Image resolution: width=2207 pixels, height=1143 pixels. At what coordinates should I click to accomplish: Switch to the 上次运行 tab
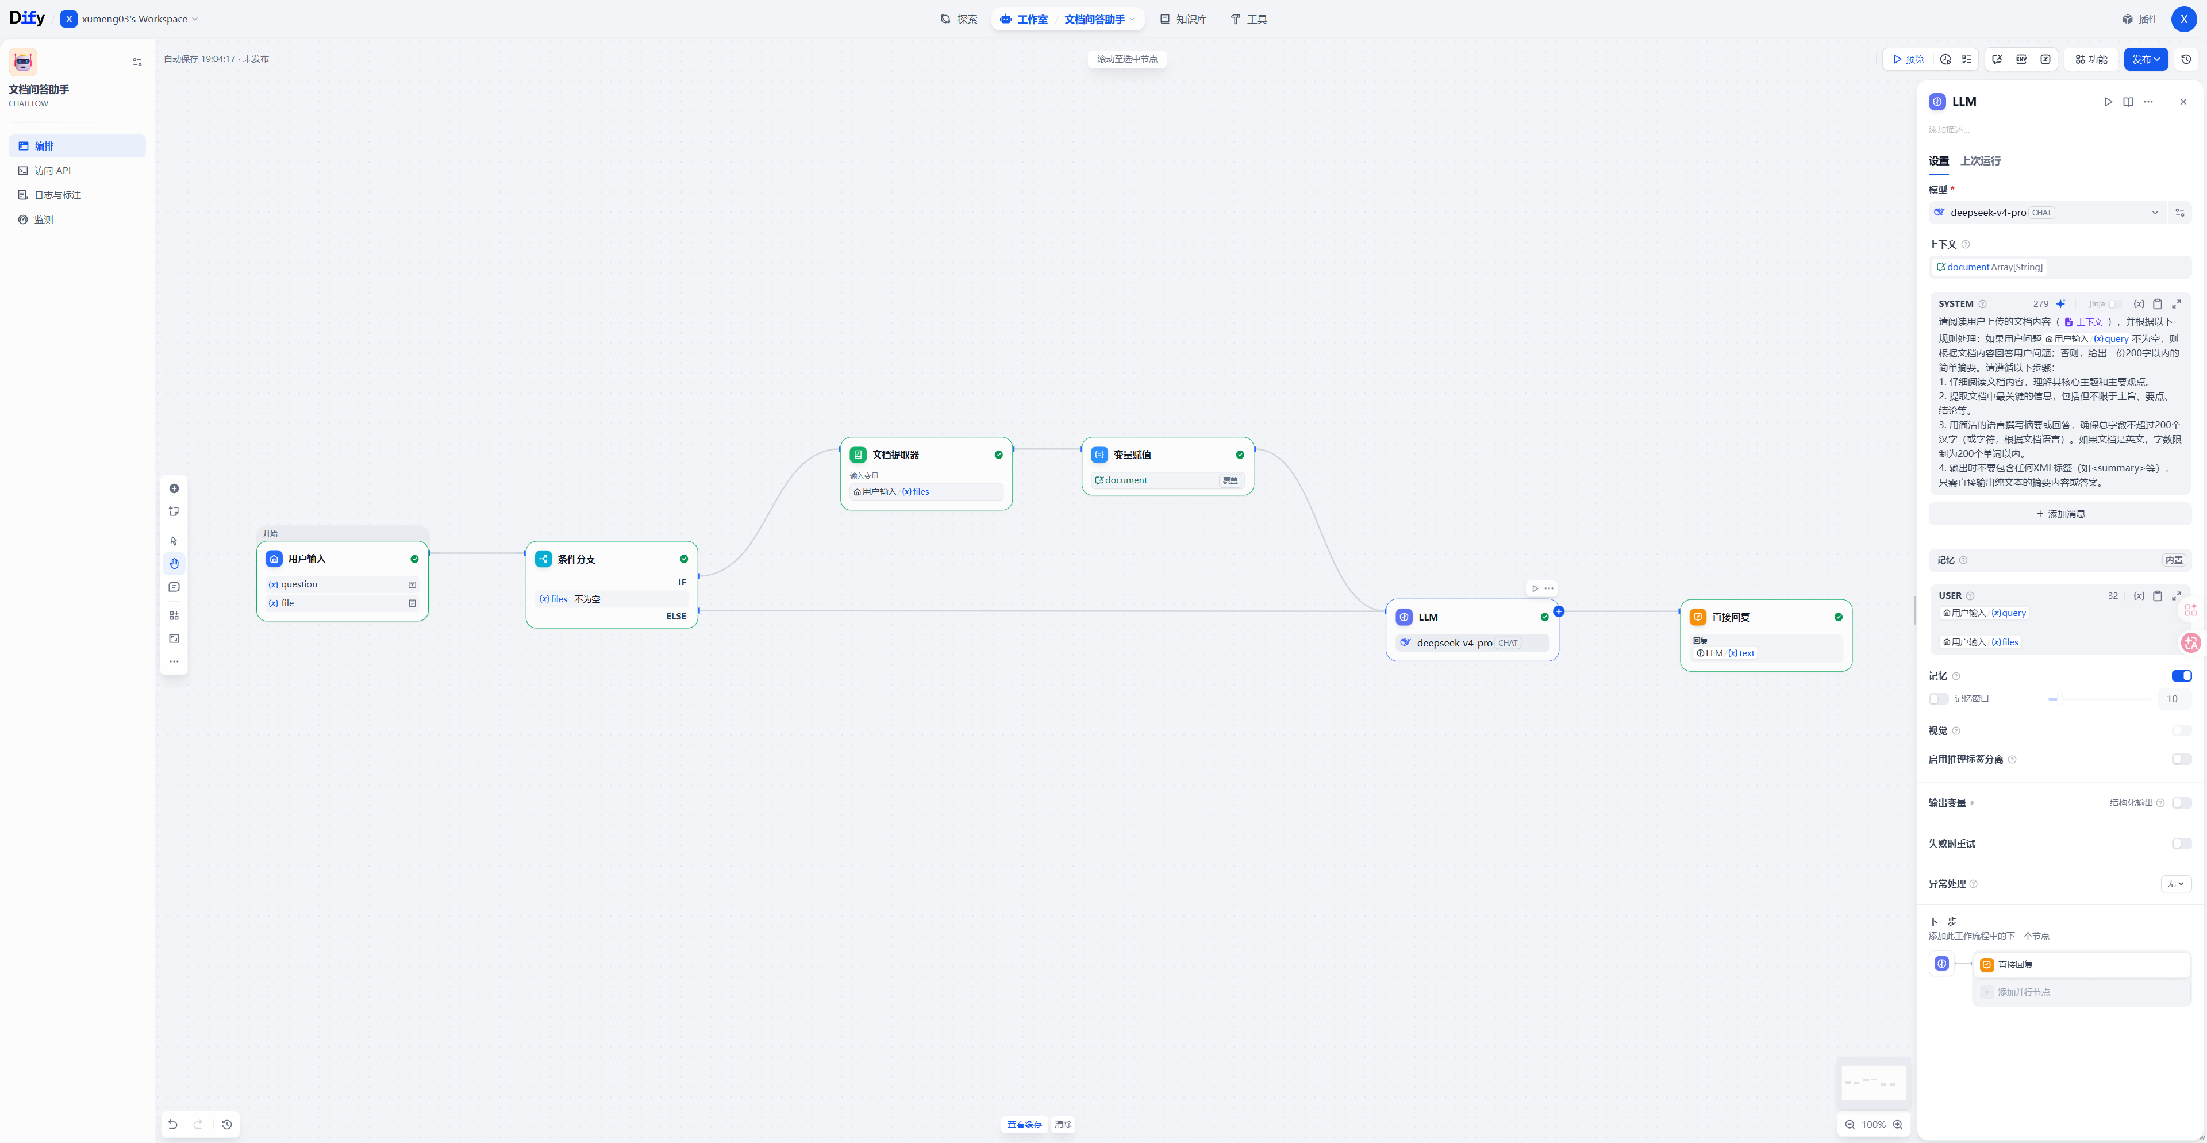(x=1980, y=161)
